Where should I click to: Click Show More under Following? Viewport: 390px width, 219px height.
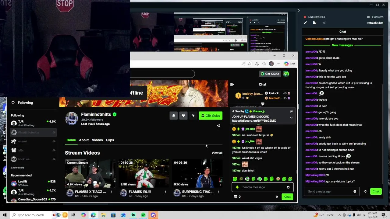tap(17, 168)
